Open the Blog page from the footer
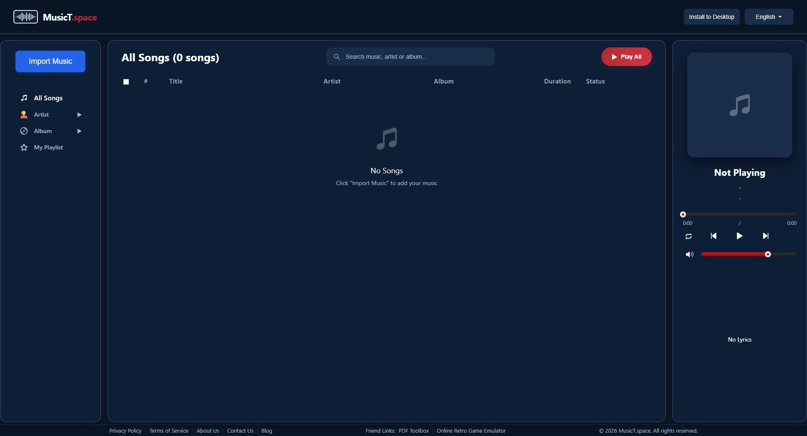Screen dimensions: 807x436 tap(266, 431)
